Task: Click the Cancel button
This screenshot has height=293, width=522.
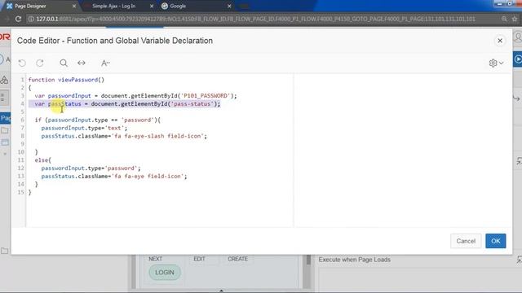Action: tap(466, 241)
